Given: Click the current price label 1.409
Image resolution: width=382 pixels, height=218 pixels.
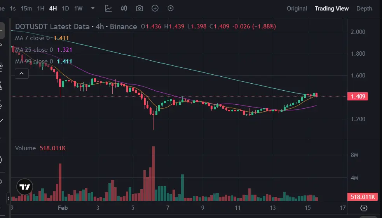Looking at the screenshot, I should 358,97.
